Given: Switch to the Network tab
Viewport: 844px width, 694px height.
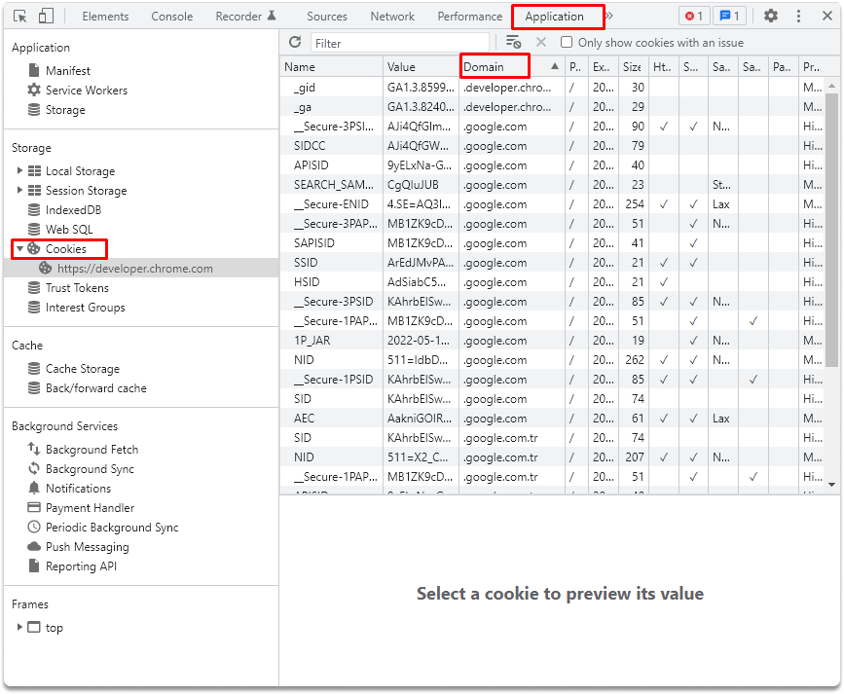Looking at the screenshot, I should [x=392, y=17].
